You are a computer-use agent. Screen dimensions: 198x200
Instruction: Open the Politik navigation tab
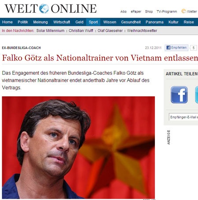[23, 22]
